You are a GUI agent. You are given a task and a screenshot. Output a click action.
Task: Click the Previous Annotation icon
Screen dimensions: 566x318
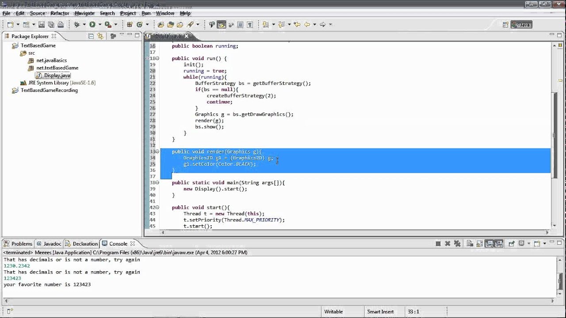coord(281,25)
